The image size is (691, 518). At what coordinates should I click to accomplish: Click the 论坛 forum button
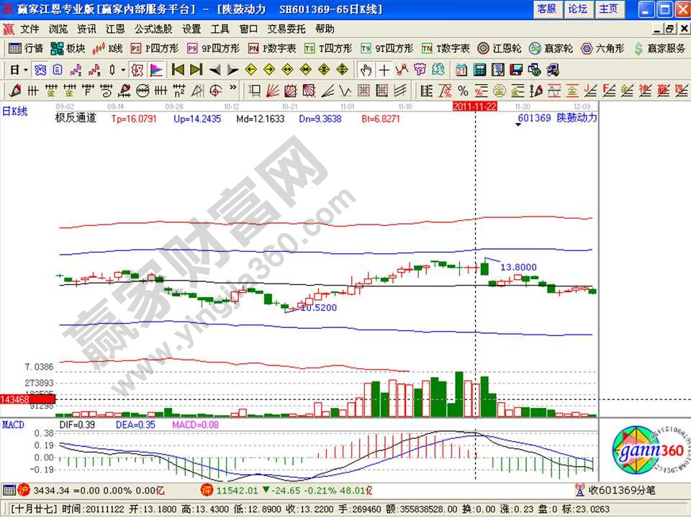click(578, 9)
